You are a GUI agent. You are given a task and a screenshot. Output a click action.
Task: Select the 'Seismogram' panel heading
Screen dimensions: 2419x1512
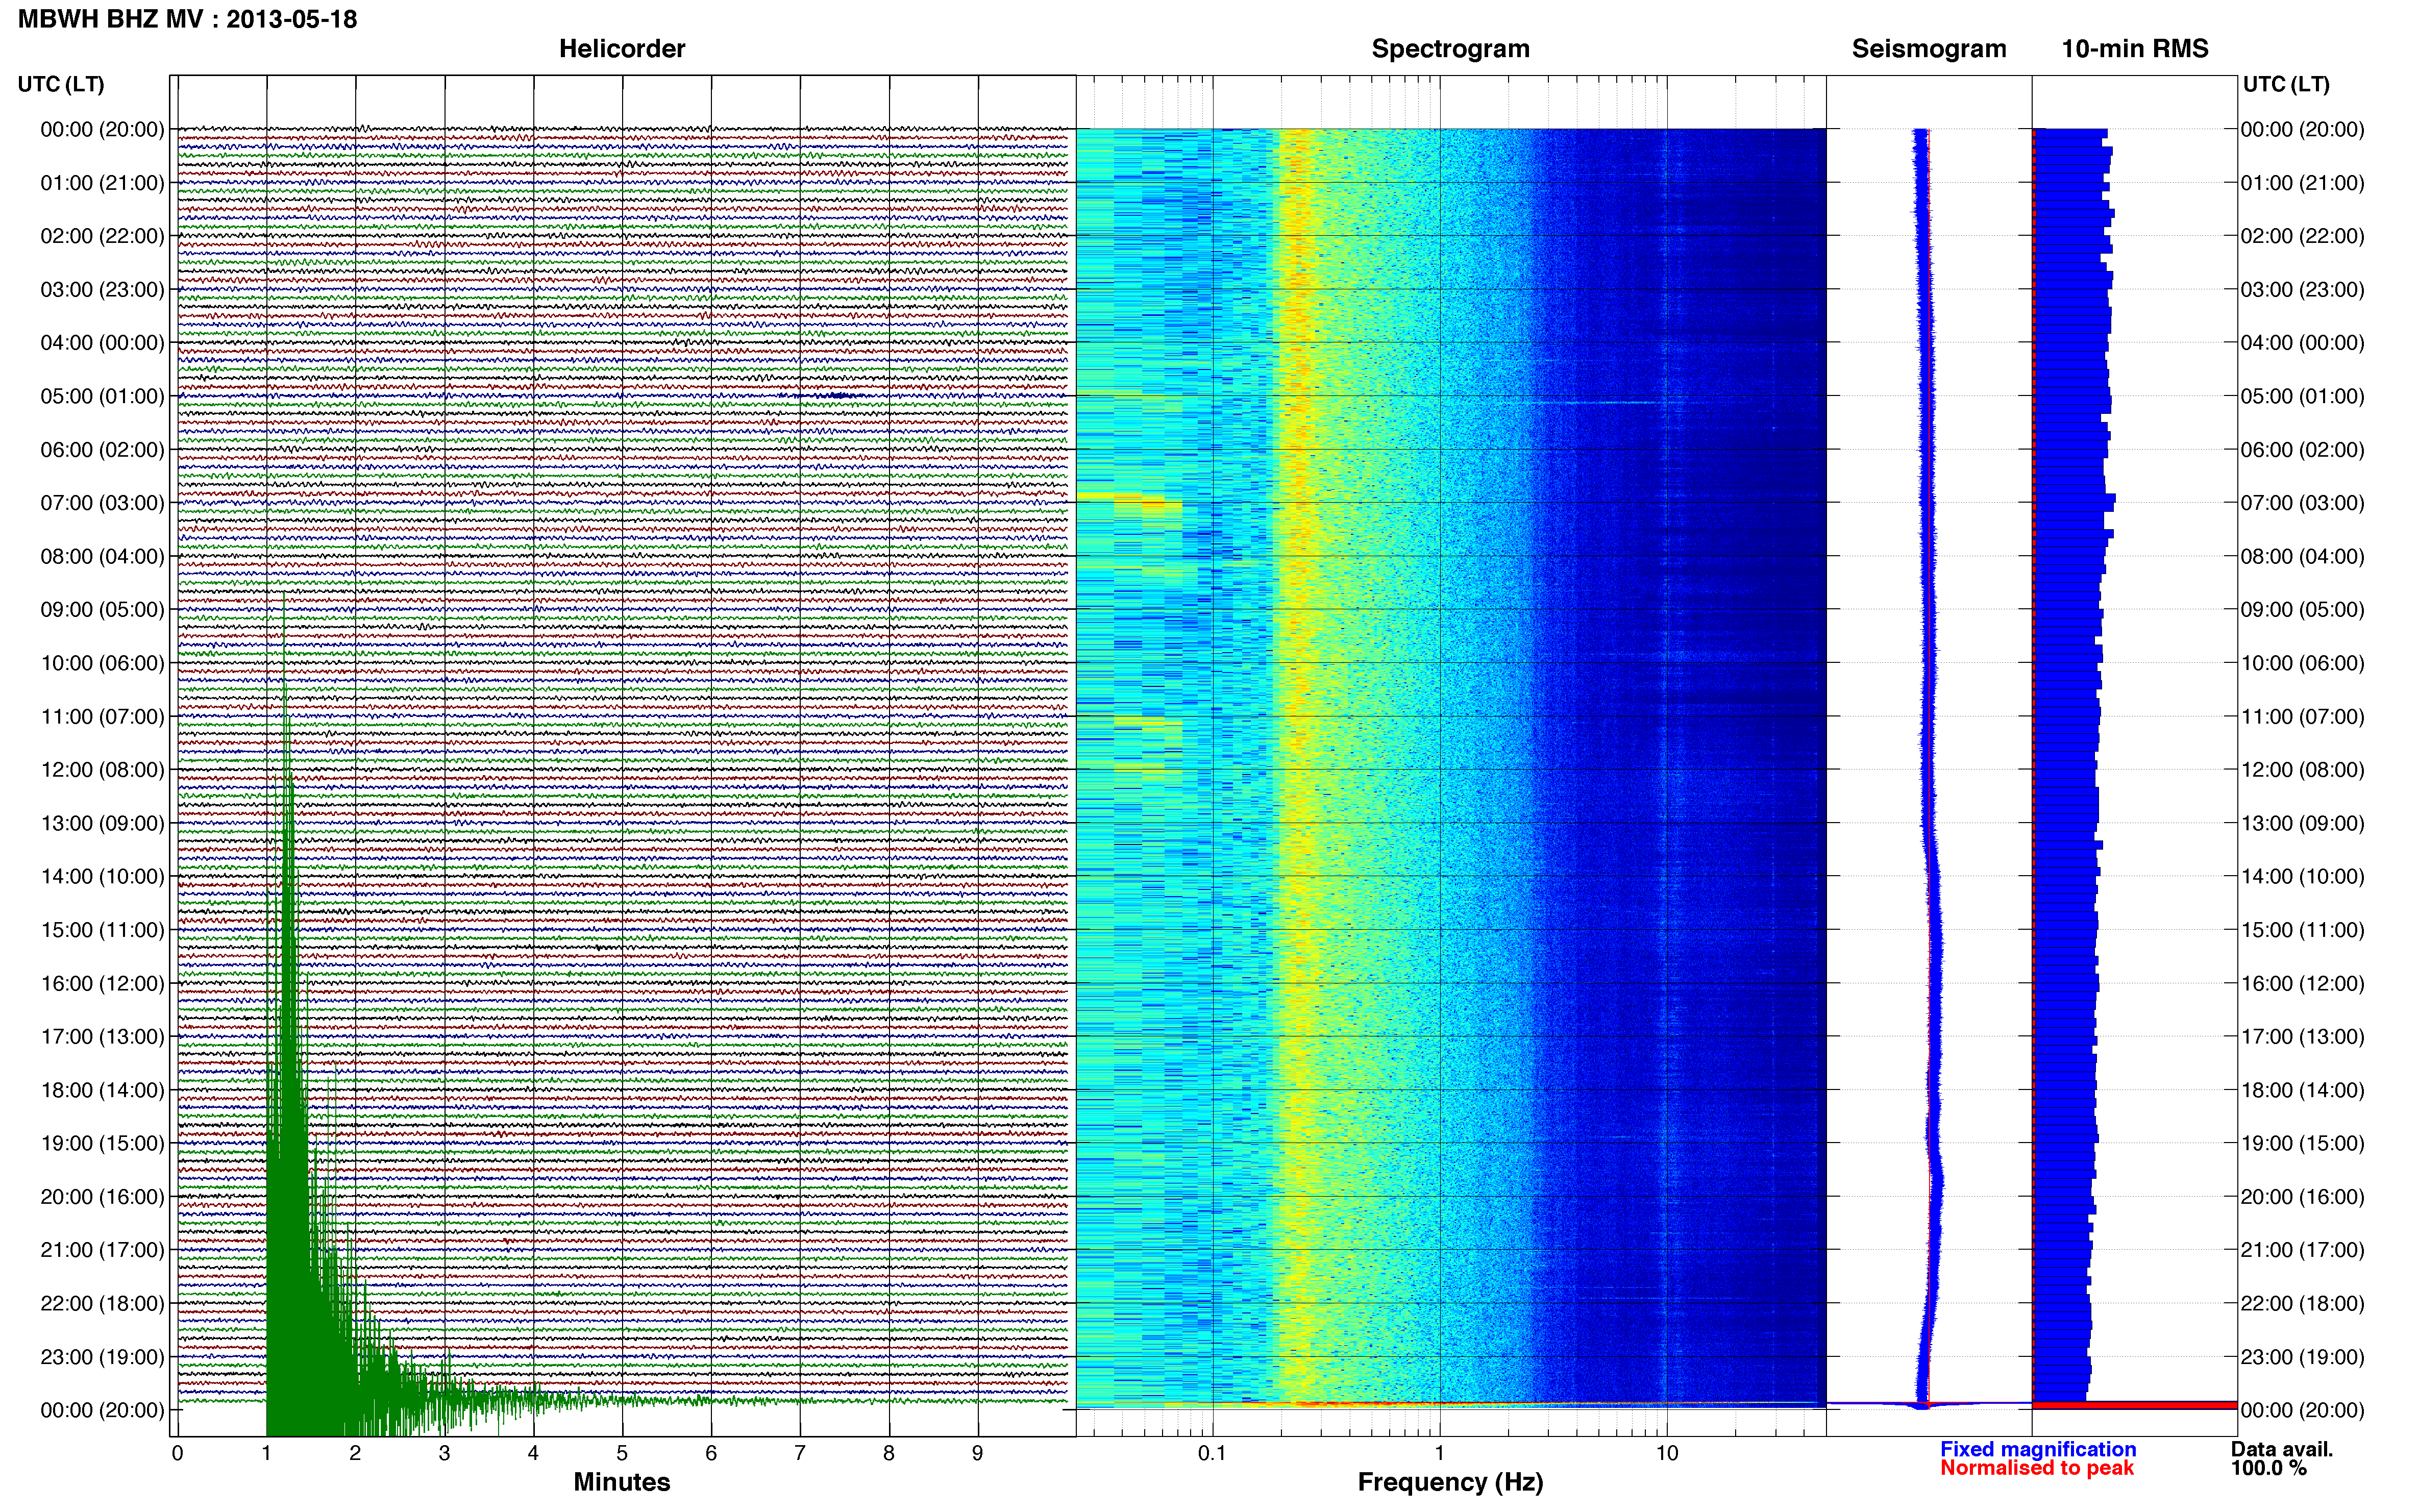(x=1929, y=49)
